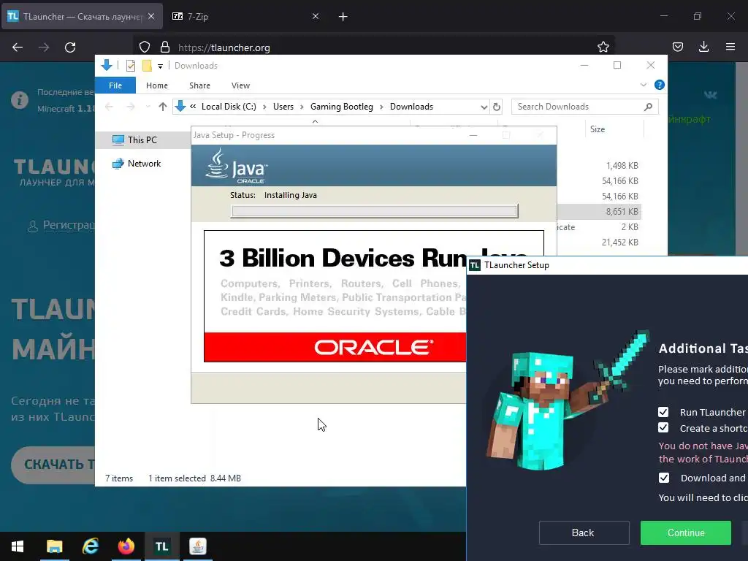Click the Search Downloads box
Screen dimensions: 748x561
click(585, 107)
